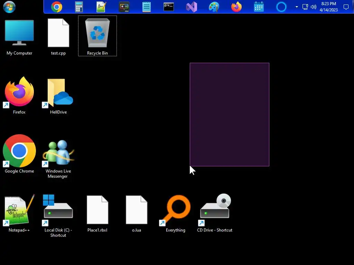The height and width of the screenshot is (265, 354).
Task: Launch Firefox from the taskbar
Action: click(236, 7)
